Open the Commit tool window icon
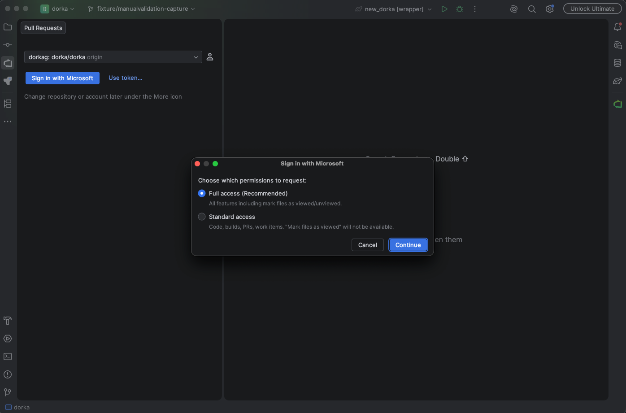The height and width of the screenshot is (413, 626). coord(8,45)
